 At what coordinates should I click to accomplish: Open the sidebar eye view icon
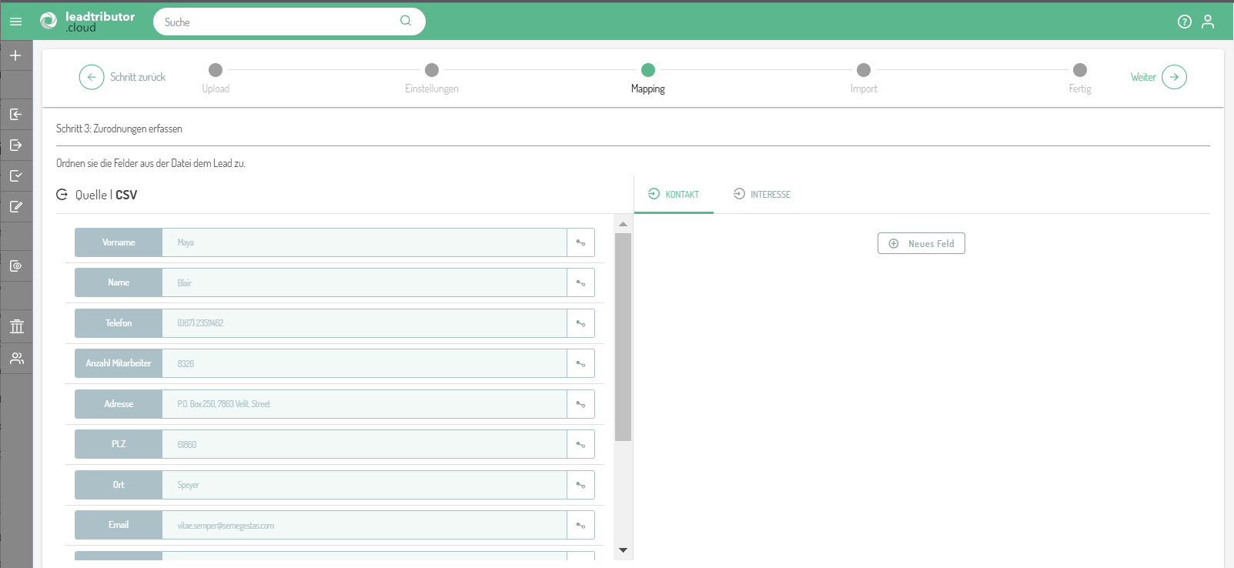pos(15,266)
